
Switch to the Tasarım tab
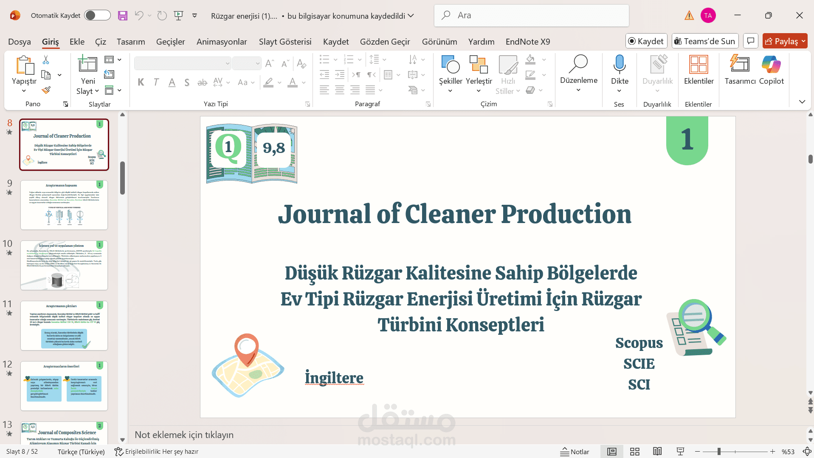click(x=131, y=42)
